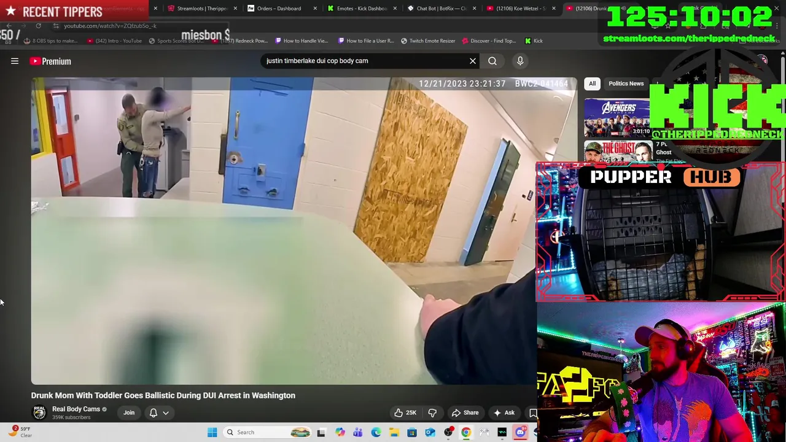
Task: Open the Redneck Pow... bookmark
Action: pyautogui.click(x=240, y=41)
